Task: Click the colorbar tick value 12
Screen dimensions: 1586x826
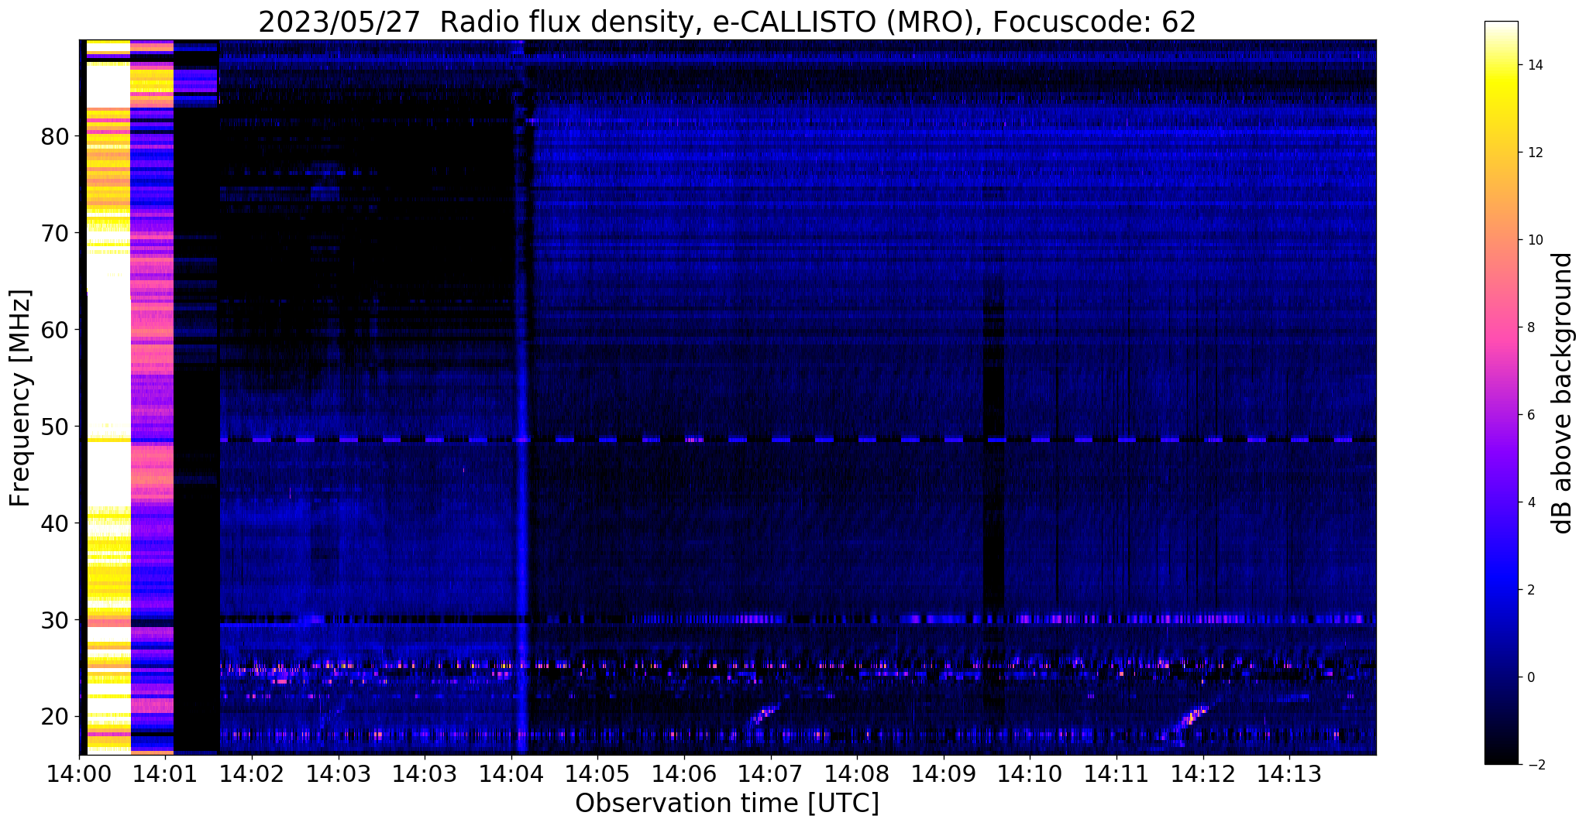Action: pyautogui.click(x=1534, y=153)
